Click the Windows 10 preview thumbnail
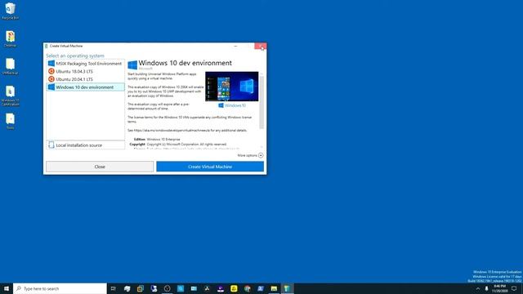The image size is (523, 294). click(x=232, y=87)
